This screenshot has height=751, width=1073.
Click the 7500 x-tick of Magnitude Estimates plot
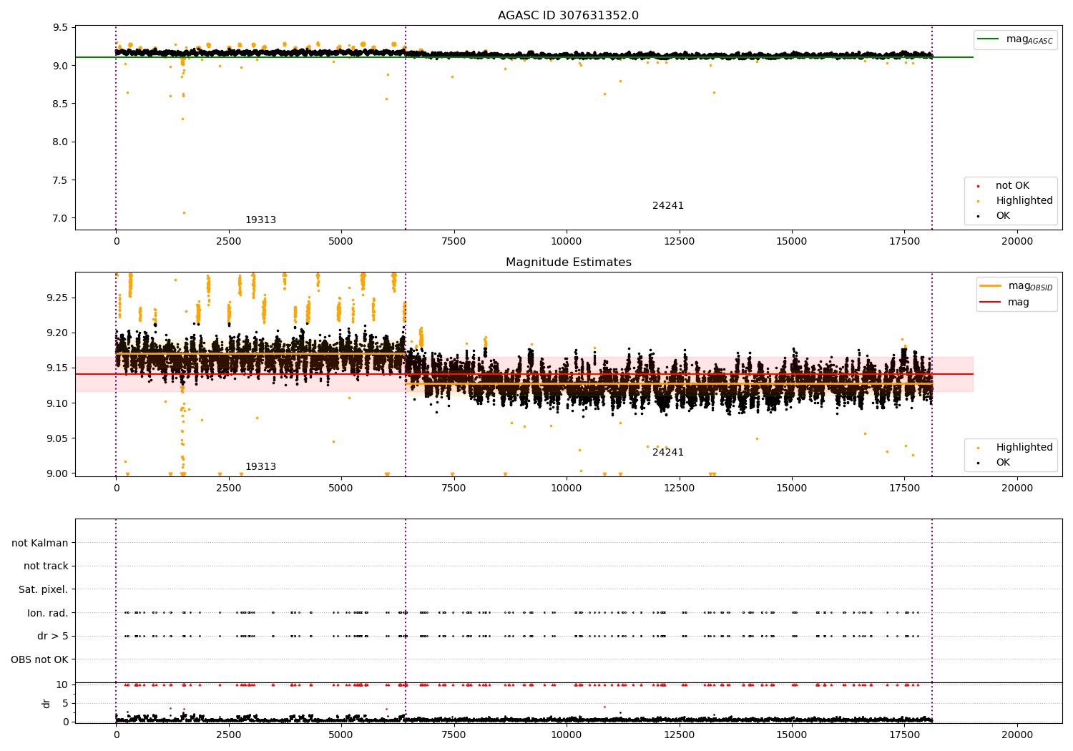454,488
